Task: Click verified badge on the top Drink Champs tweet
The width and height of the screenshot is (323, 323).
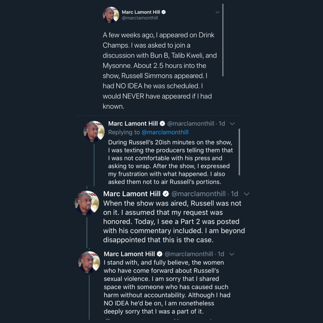Action: (x=164, y=12)
